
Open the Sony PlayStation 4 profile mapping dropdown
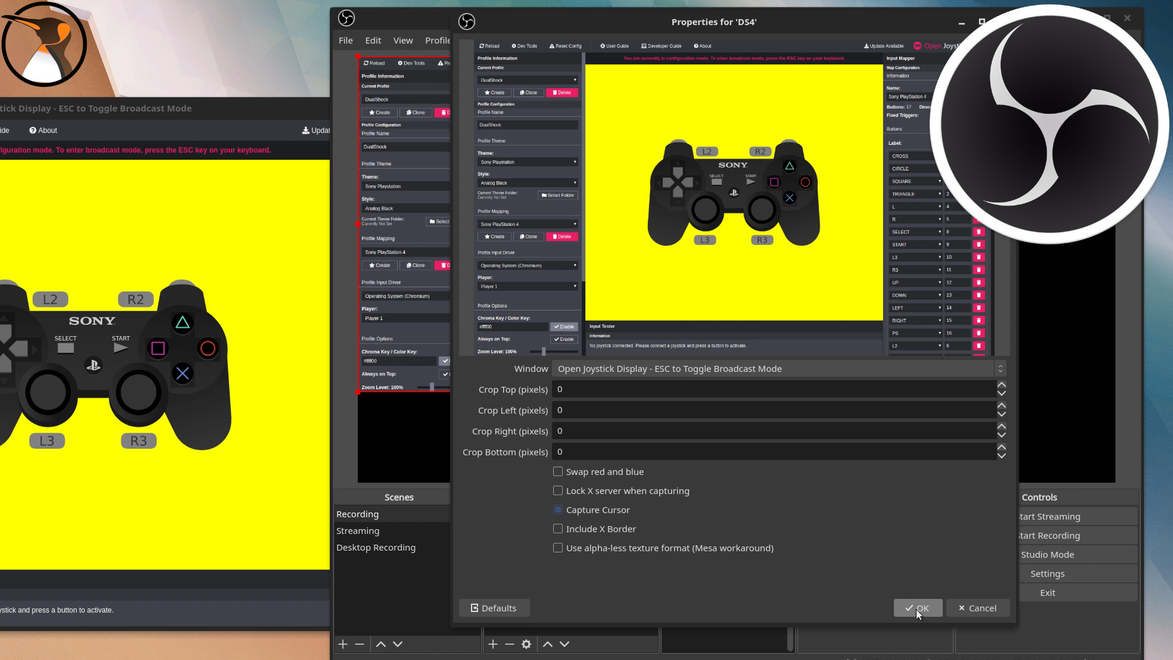[x=527, y=224]
